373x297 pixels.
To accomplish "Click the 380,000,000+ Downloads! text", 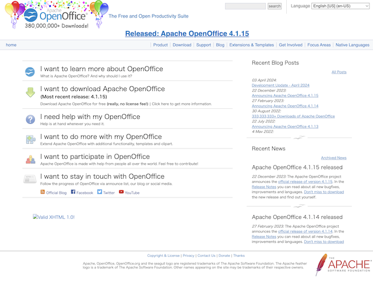I will point(57,26).
